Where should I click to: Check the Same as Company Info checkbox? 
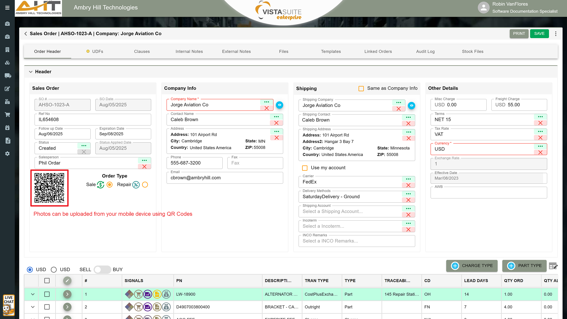(x=361, y=89)
